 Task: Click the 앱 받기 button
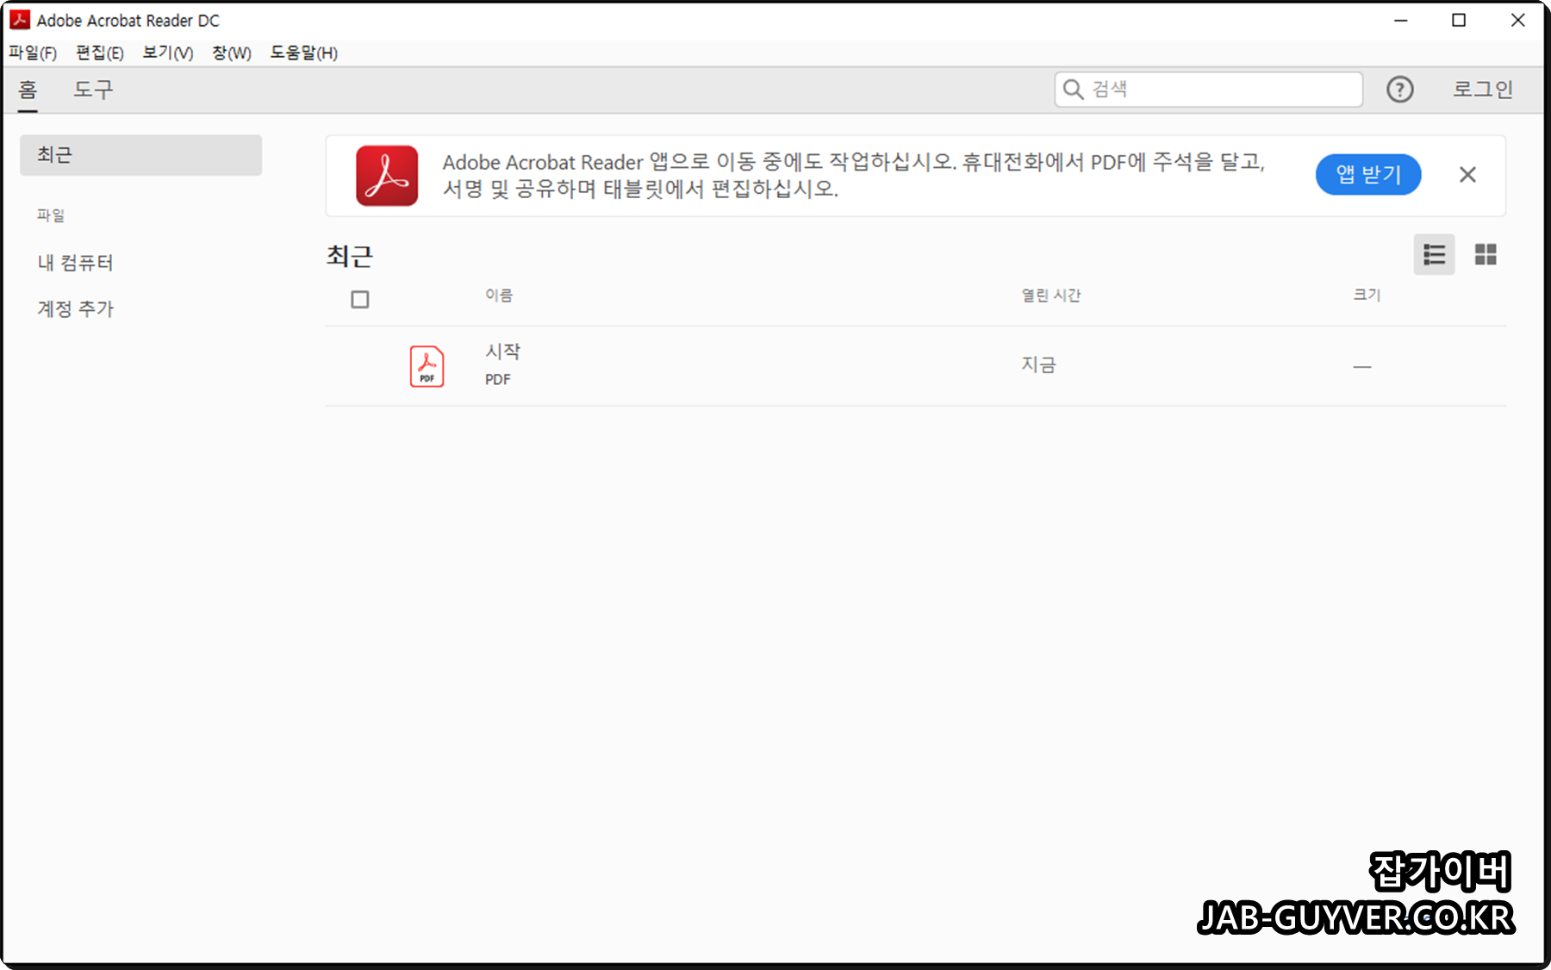1368,175
